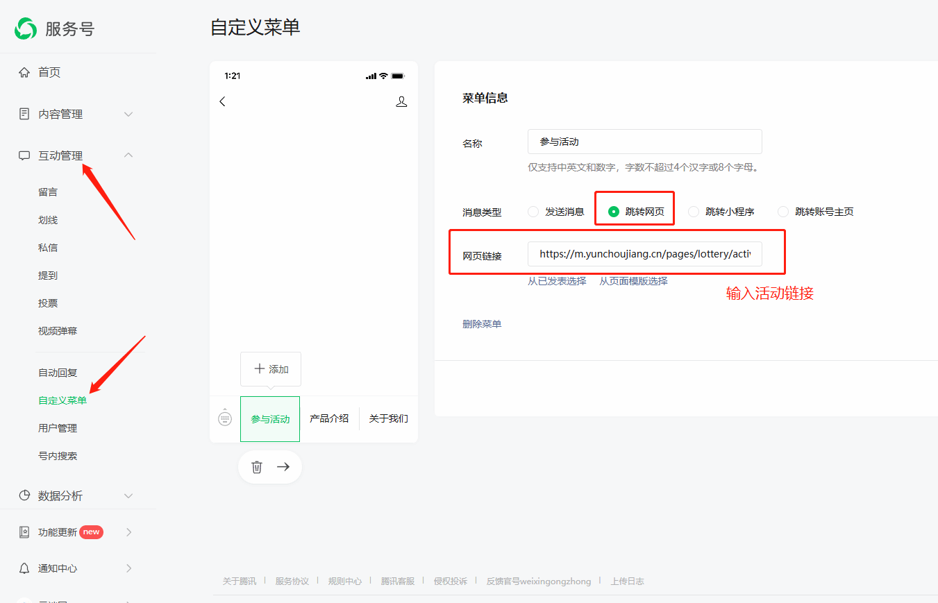Open the 关于腾讯 footer link

(240, 581)
